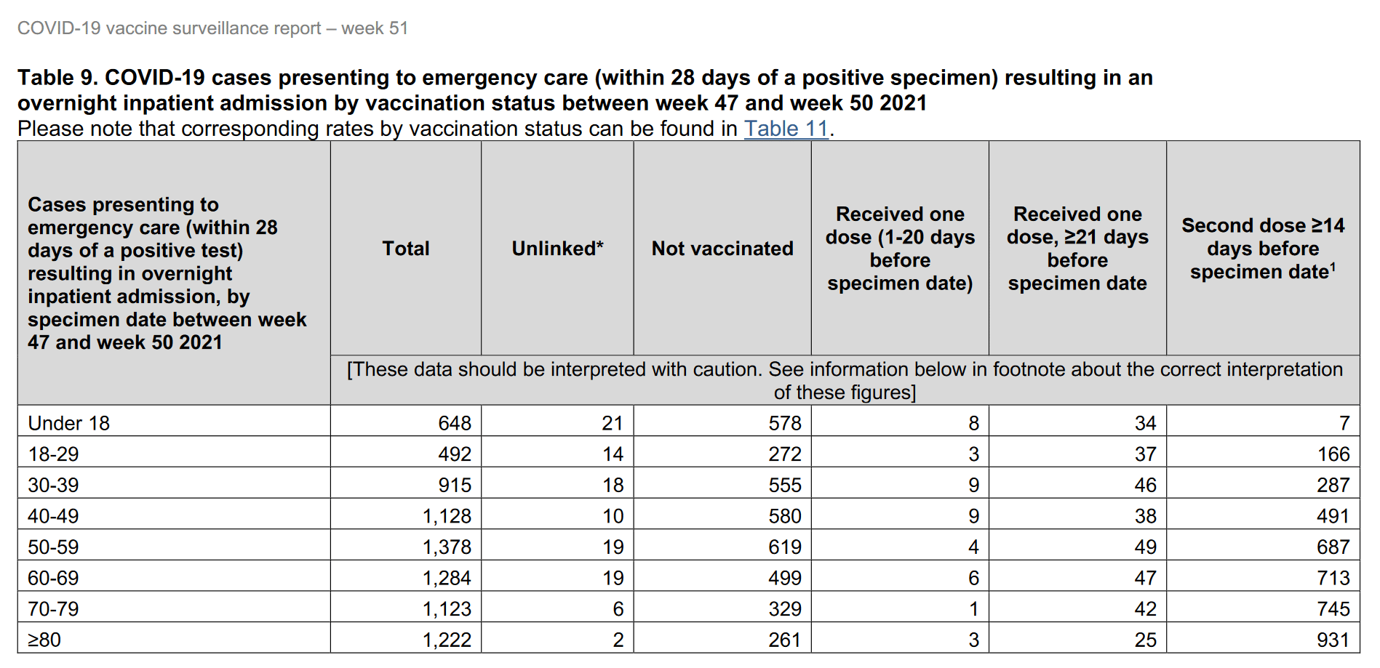The width and height of the screenshot is (1380, 668).
Task: Select the 1,284 total cell for 60-69
Action: click(x=447, y=578)
